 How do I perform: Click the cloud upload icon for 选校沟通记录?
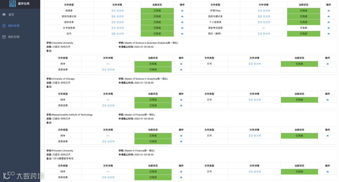328,16
